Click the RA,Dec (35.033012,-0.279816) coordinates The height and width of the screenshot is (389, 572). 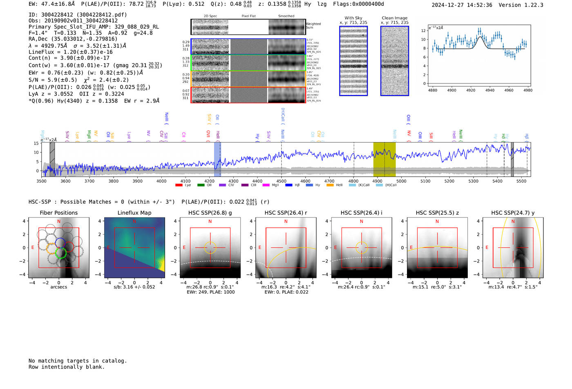coord(73,39)
